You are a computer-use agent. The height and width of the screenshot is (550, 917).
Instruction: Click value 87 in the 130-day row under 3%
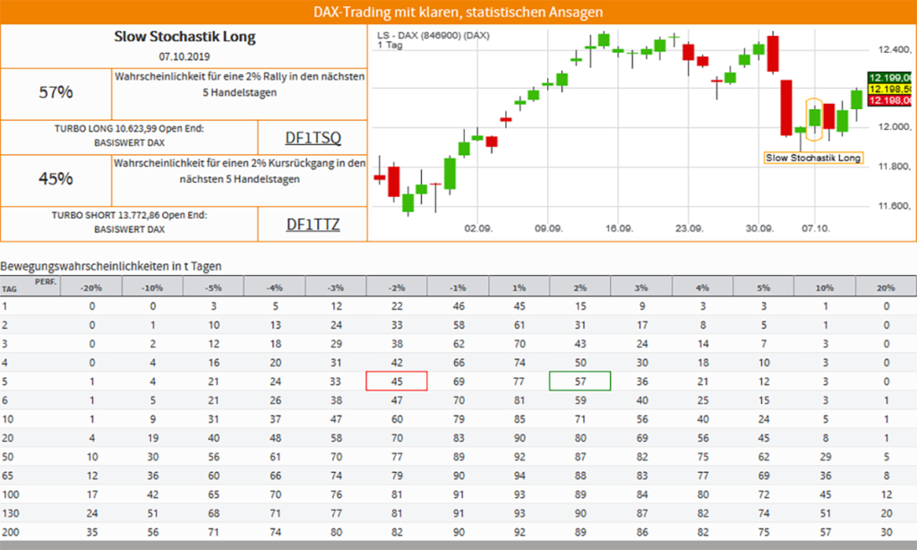[x=642, y=513]
